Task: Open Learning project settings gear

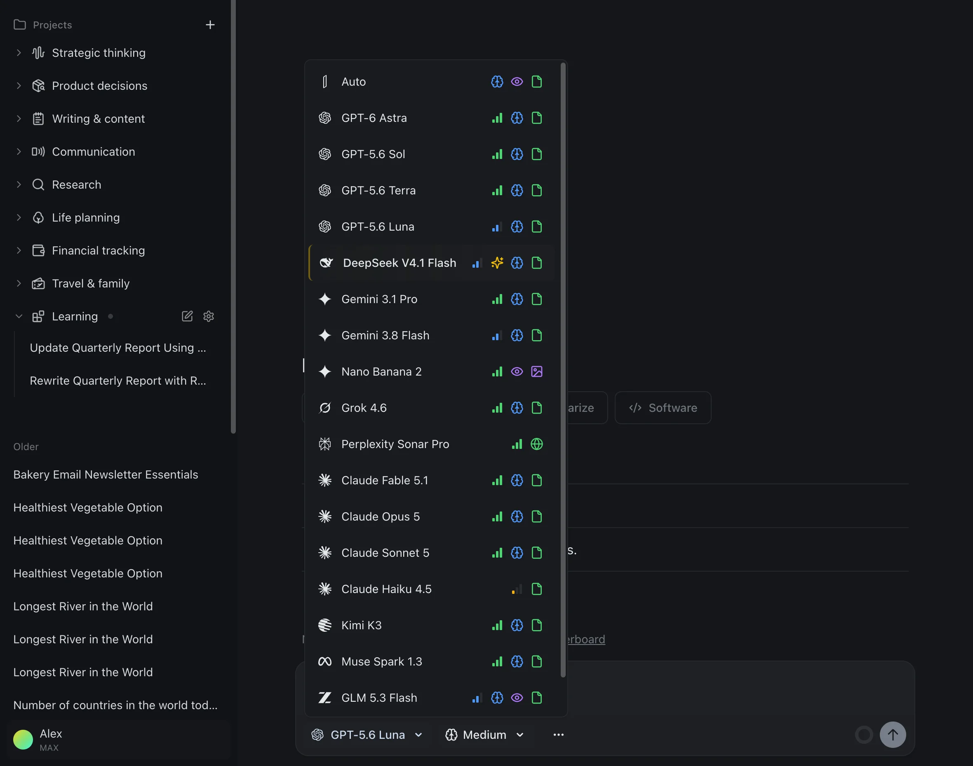Action: tap(208, 316)
